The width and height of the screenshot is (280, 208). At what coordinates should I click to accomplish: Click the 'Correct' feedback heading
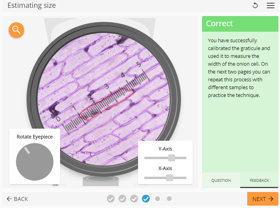[x=219, y=23]
